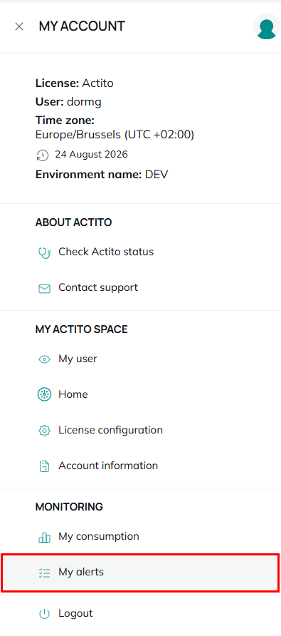281x636 pixels.
Task: Open License configuration
Action: tap(110, 430)
